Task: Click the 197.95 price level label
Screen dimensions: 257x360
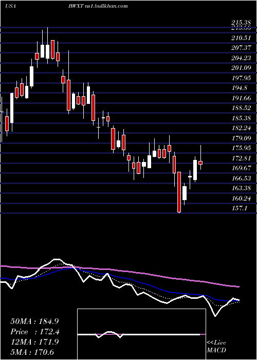Action: click(241, 78)
